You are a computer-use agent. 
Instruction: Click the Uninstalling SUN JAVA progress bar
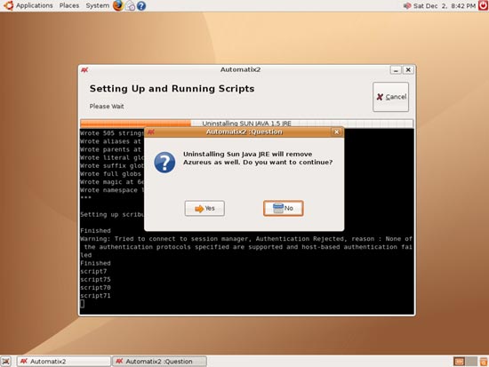point(246,124)
